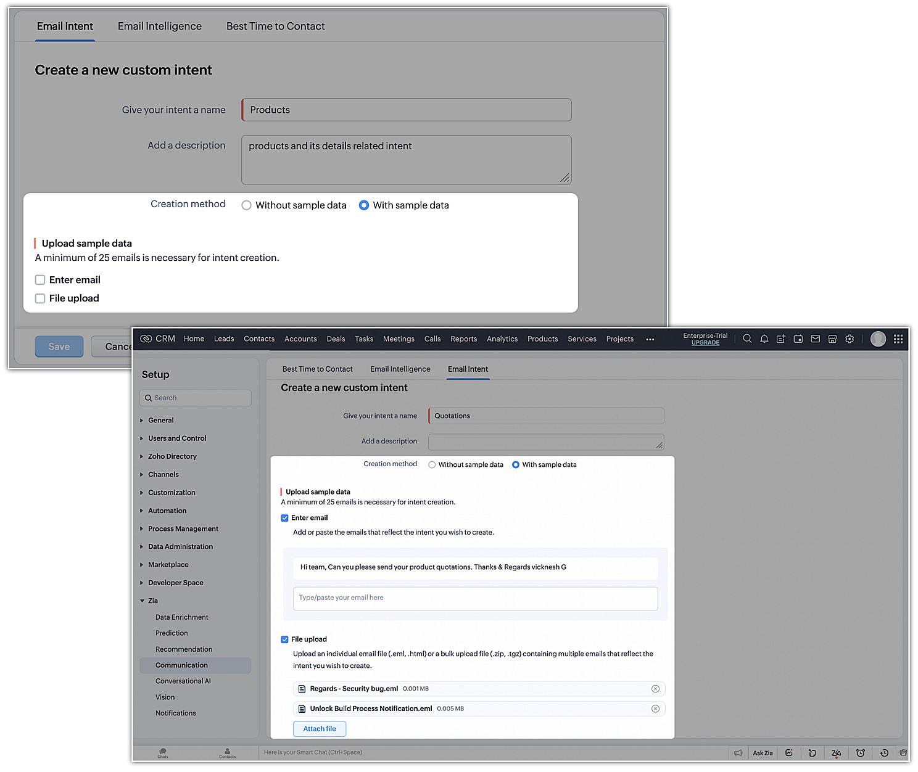This screenshot has width=918, height=772.
Task: Open the apps grid launcher
Action: 898,339
